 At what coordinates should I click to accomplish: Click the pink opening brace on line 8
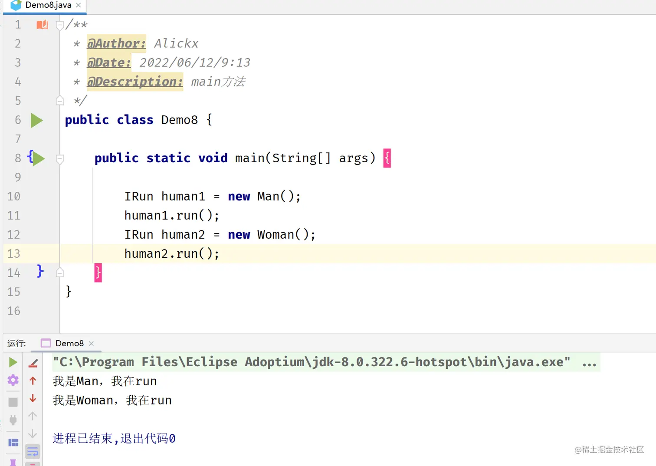tap(387, 158)
